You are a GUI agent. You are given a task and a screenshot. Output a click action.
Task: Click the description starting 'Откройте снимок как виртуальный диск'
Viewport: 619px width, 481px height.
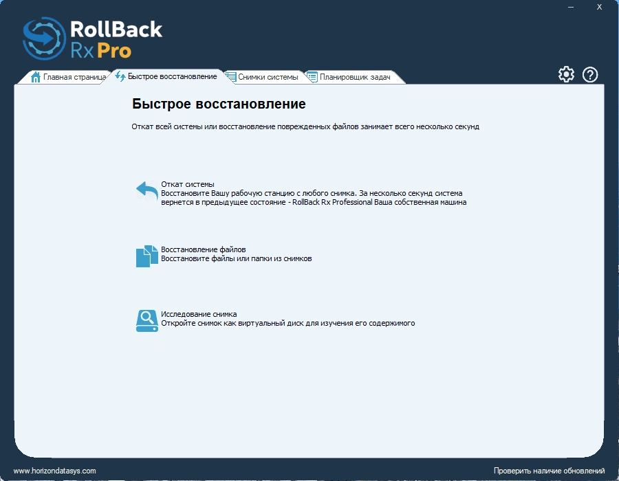tap(287, 323)
